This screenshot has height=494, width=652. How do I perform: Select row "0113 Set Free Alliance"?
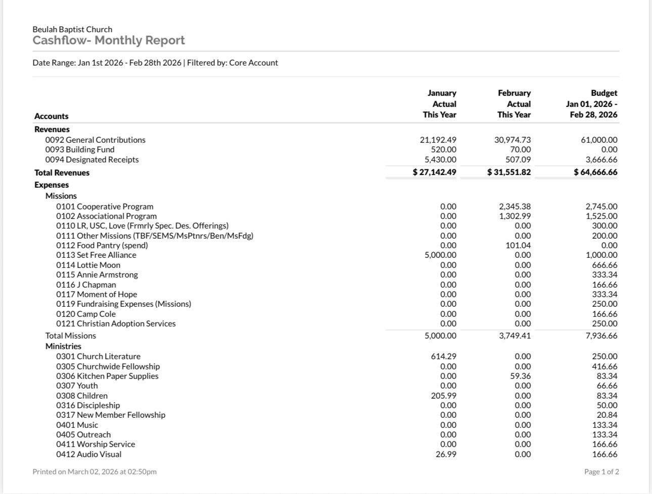click(x=326, y=255)
